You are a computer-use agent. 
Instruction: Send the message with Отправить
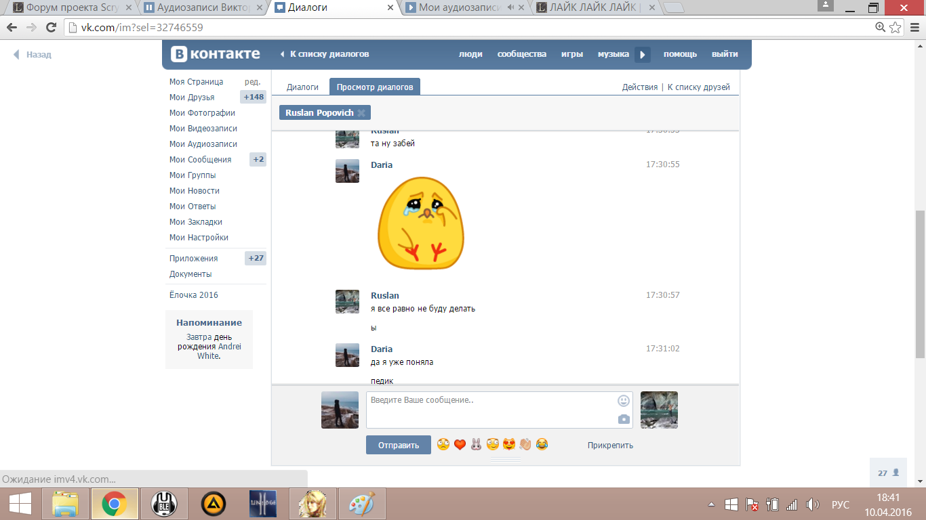[x=399, y=445]
